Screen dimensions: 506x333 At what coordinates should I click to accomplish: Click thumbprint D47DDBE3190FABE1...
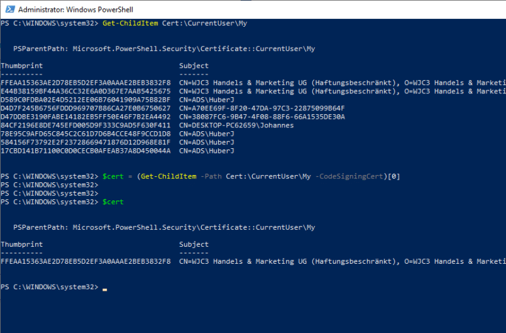(x=86, y=117)
